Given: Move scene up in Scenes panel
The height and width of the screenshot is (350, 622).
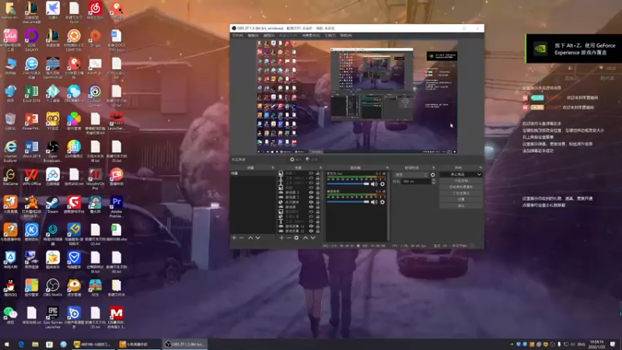Looking at the screenshot, I should tap(250, 238).
